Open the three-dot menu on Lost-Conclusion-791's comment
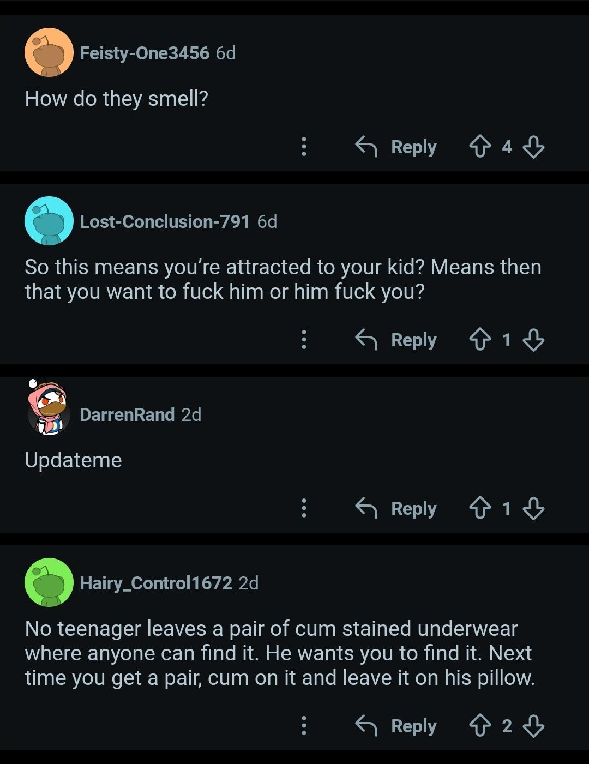 coord(304,340)
